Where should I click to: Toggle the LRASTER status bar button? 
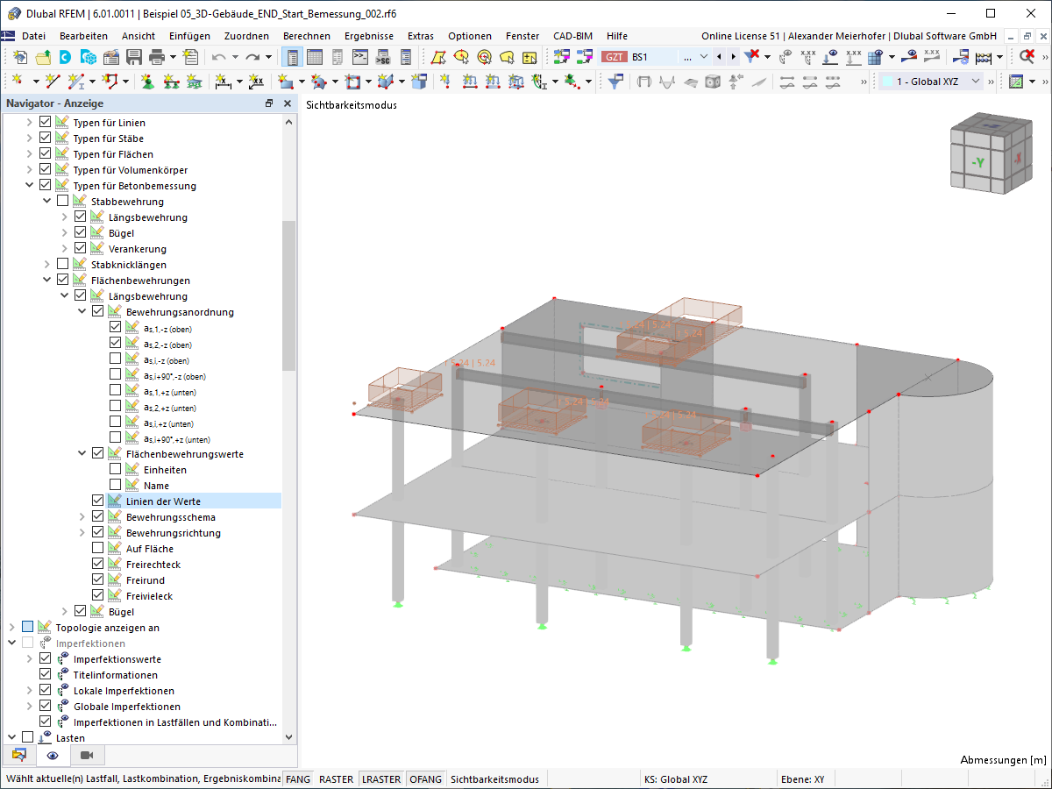point(381,778)
